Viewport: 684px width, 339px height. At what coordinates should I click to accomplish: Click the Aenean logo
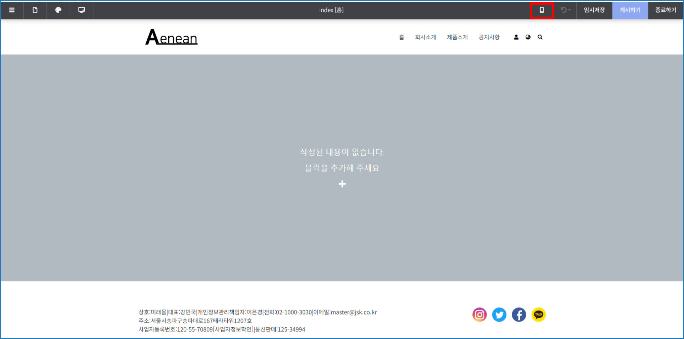(x=171, y=37)
